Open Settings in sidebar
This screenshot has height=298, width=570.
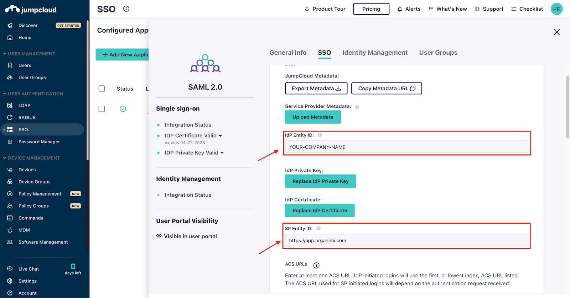(27, 281)
